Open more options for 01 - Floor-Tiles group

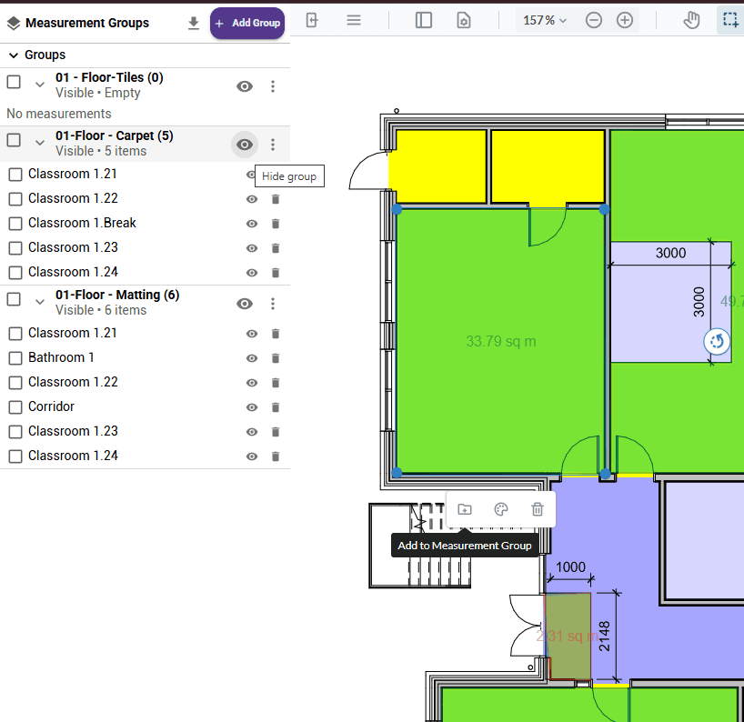pos(272,86)
